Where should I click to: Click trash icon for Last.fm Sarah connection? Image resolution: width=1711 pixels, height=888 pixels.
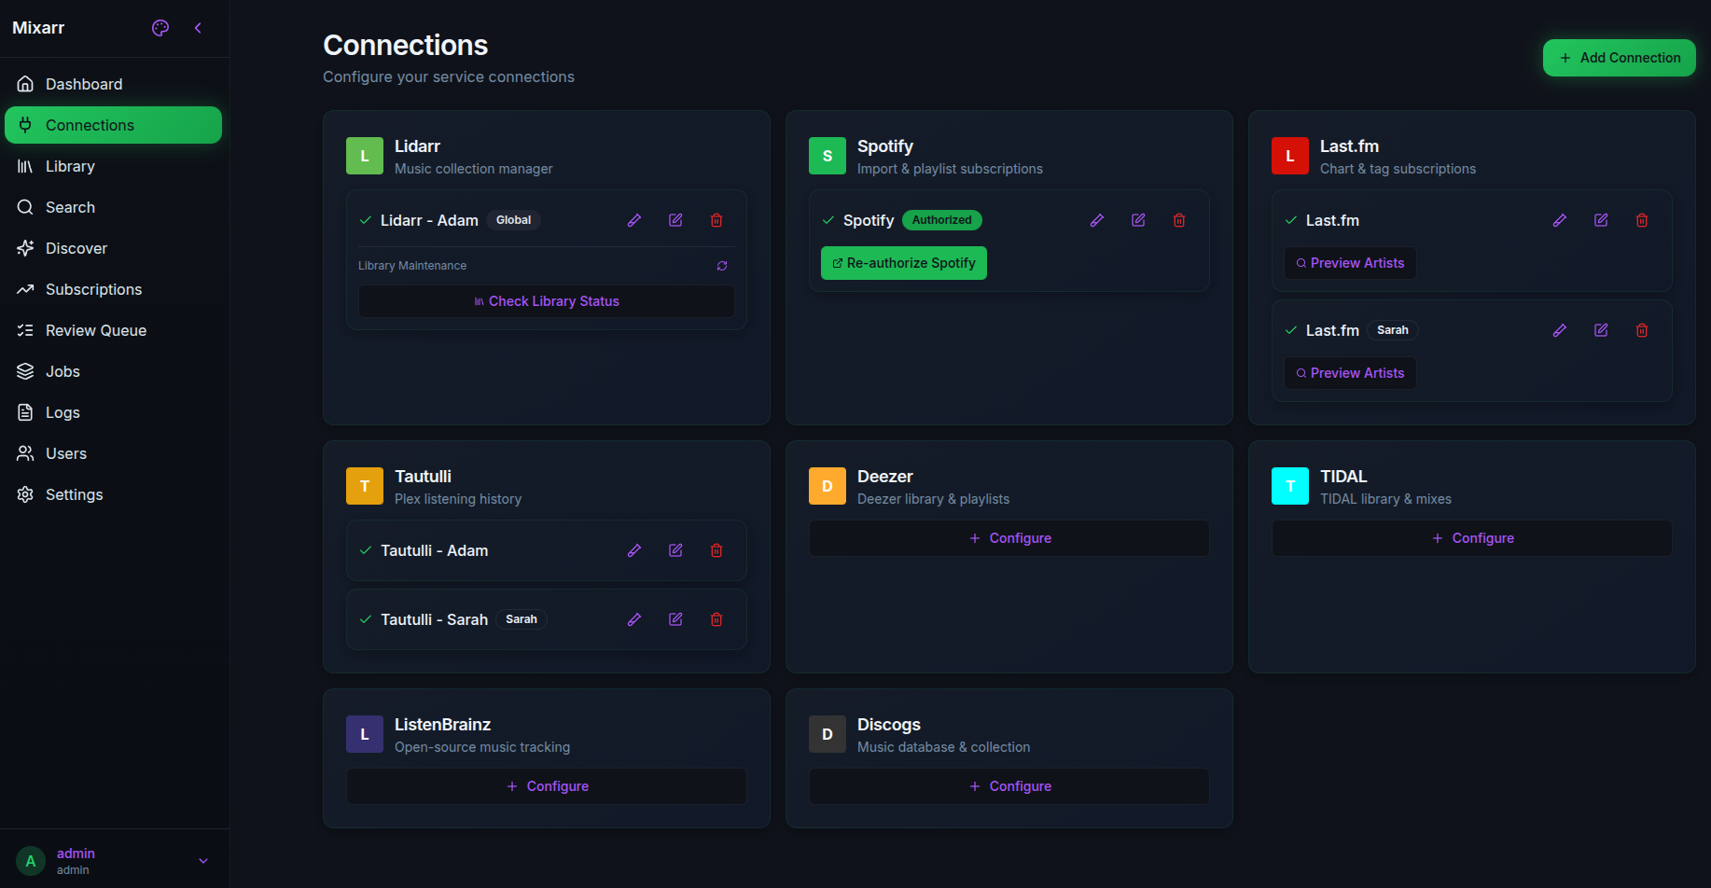coord(1642,330)
